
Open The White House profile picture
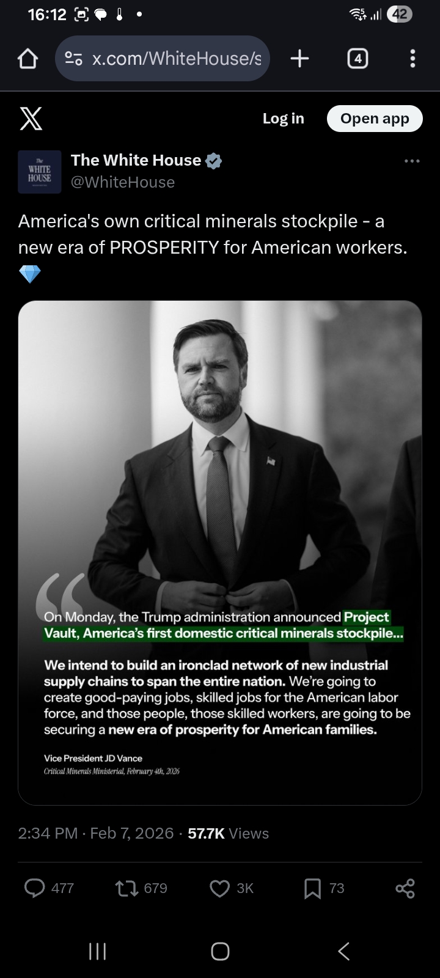(x=40, y=172)
